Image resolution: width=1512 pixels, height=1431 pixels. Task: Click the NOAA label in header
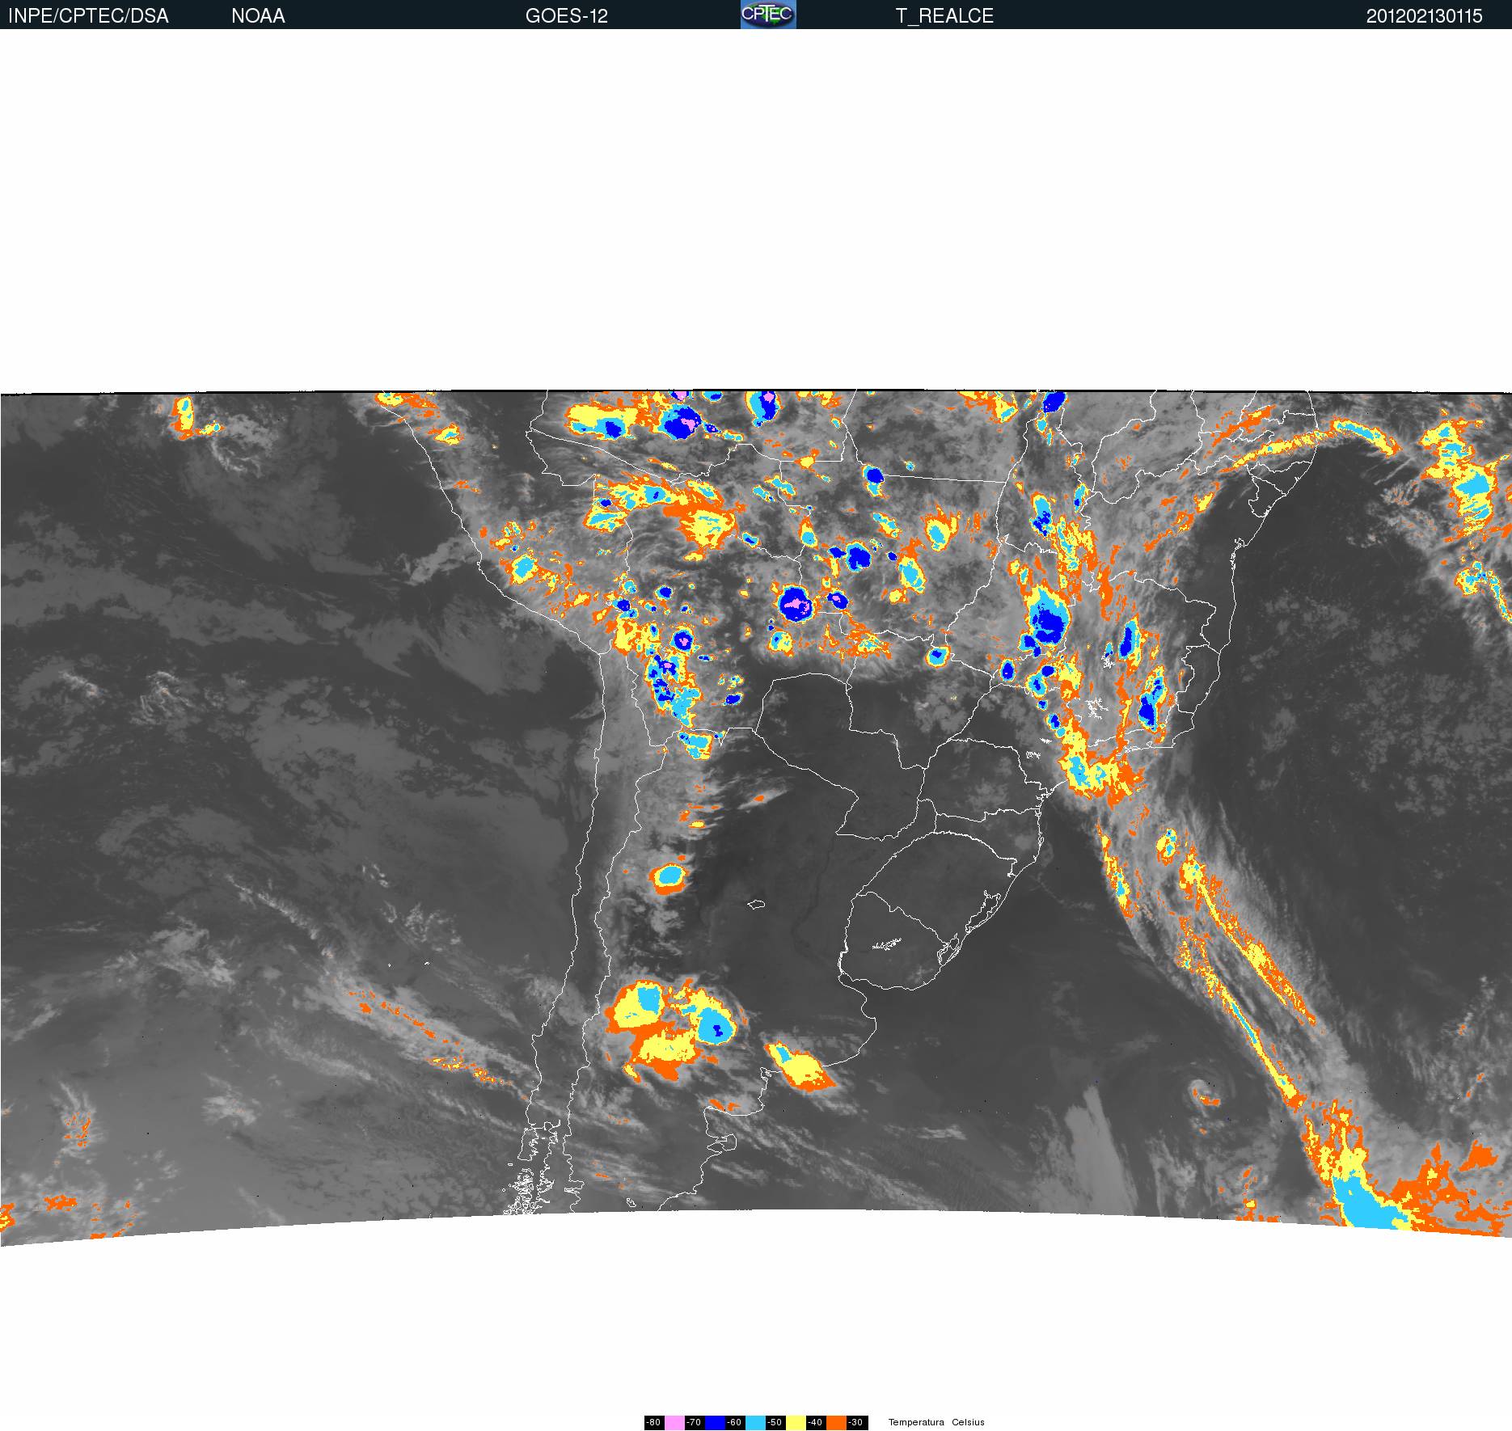point(258,16)
